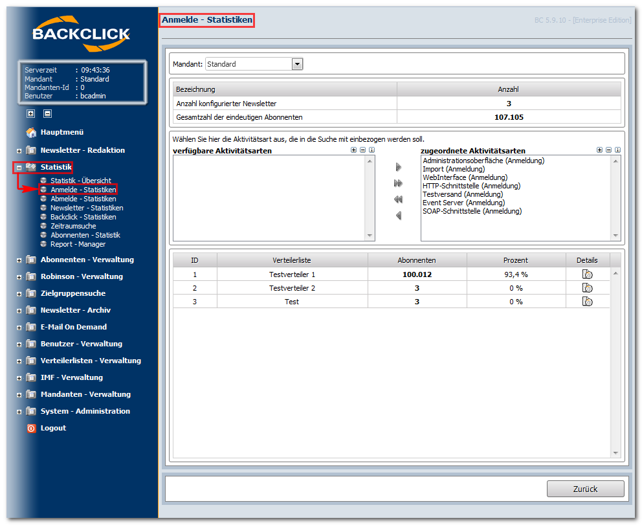Open the Mandant dropdown
This screenshot has width=642, height=525.
click(x=297, y=64)
